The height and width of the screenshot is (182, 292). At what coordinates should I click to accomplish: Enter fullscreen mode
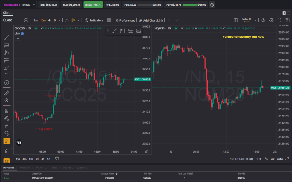pyautogui.click(x=279, y=20)
